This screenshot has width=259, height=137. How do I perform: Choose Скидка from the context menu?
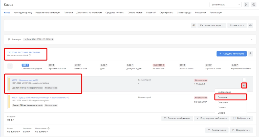(x=221, y=113)
